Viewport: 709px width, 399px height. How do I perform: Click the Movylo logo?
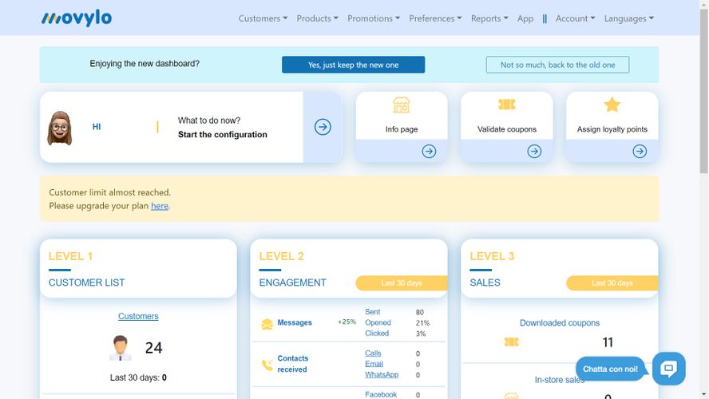point(77,18)
